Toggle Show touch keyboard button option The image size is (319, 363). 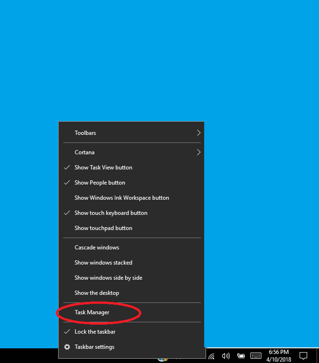131,213
